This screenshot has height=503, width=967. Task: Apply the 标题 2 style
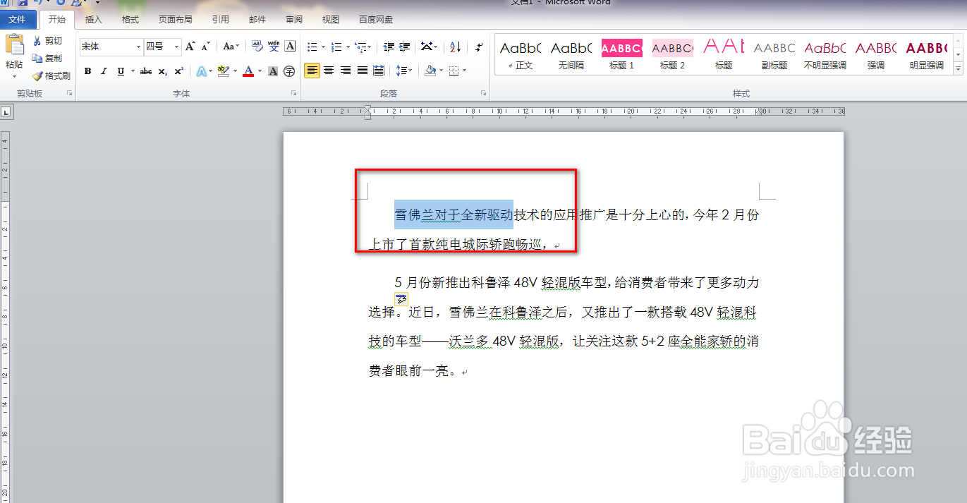tap(673, 55)
